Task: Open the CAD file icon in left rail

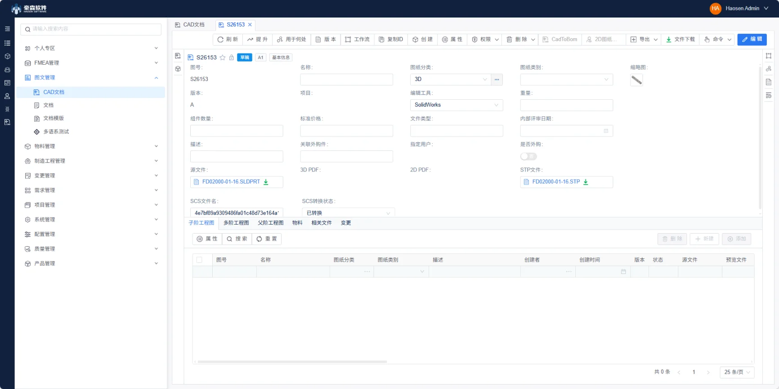Action: (7, 122)
